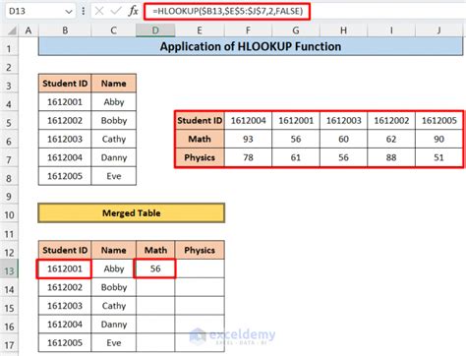Click the Insert Function fx icon
The width and height of the screenshot is (466, 356).
(x=133, y=11)
